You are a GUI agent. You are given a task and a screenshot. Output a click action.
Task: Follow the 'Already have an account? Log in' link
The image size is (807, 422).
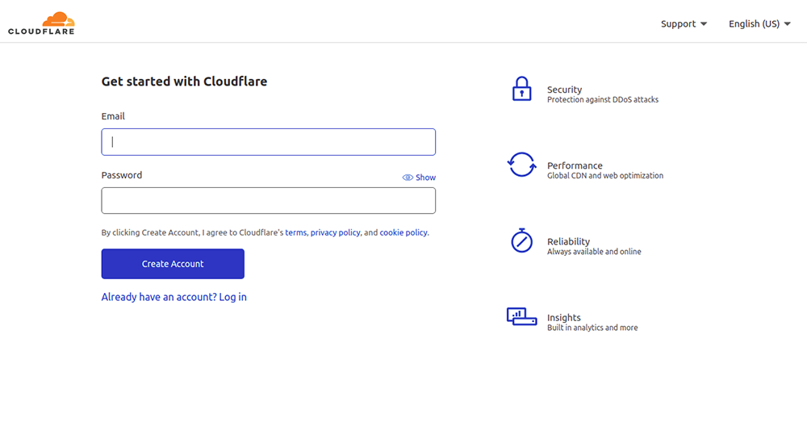[174, 297]
